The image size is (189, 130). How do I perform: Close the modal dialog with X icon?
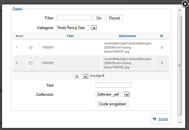point(185,4)
